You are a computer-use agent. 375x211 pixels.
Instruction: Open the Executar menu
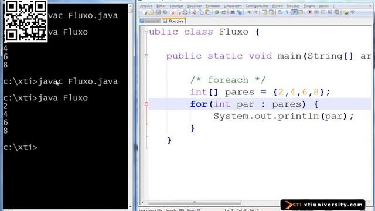(293, 6)
